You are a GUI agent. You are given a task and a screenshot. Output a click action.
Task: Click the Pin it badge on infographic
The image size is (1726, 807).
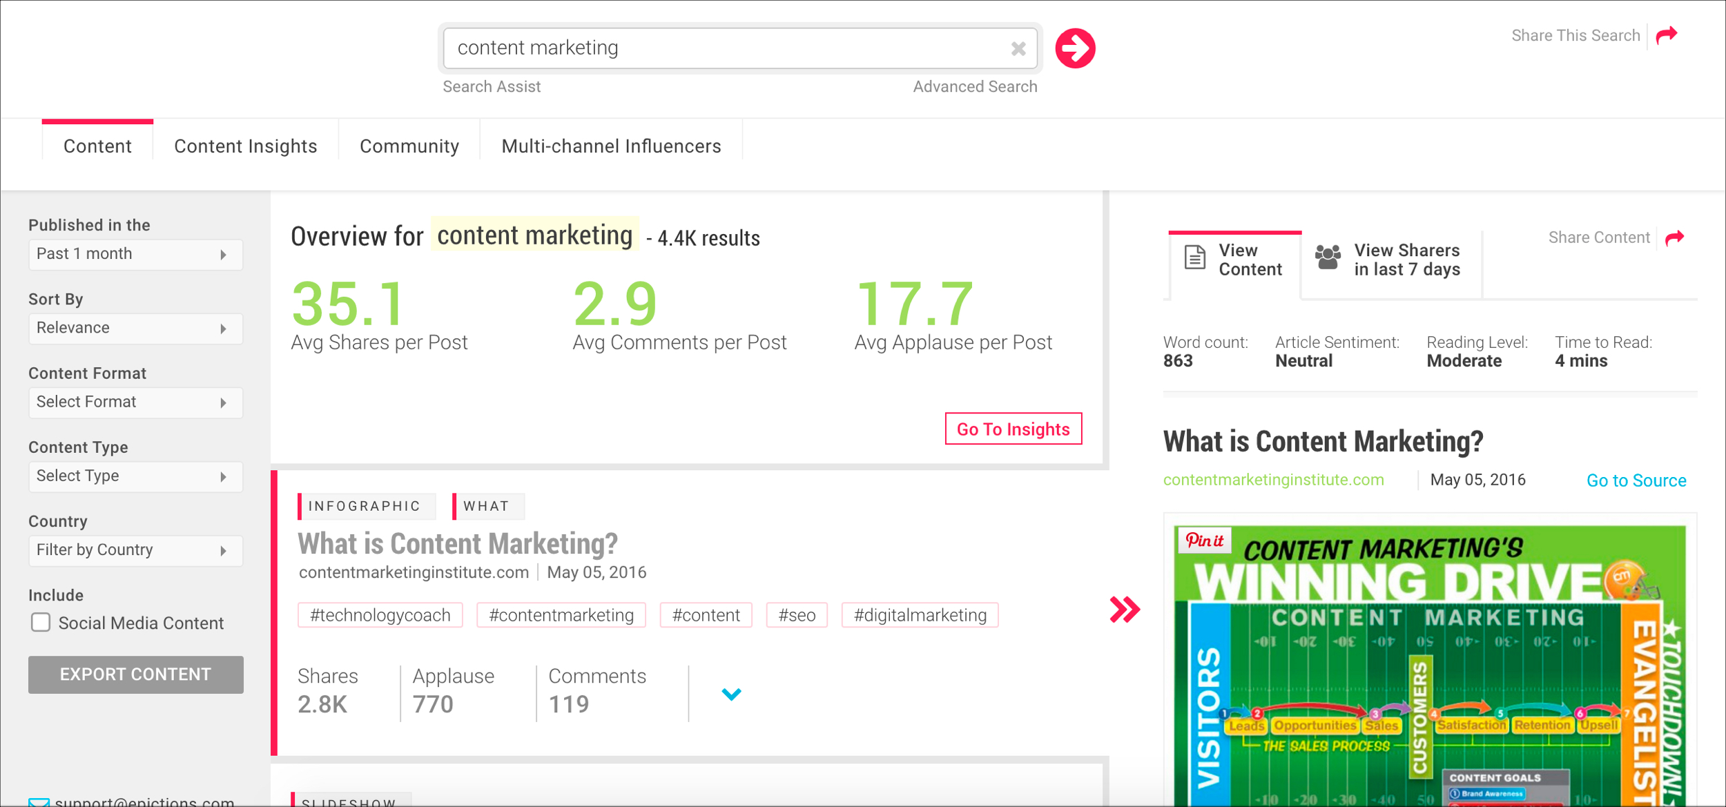[1205, 540]
